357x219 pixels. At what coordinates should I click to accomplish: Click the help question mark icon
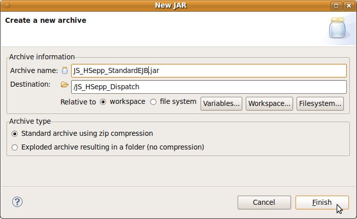[x=16, y=202]
